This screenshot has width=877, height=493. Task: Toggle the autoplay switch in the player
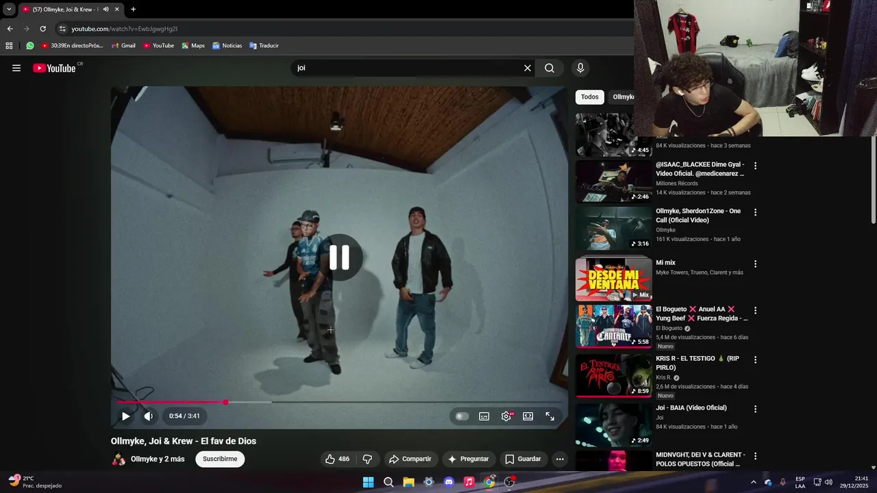[462, 416]
